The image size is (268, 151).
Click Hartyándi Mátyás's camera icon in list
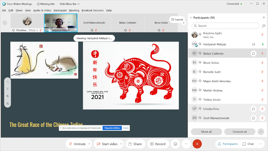[253, 44]
